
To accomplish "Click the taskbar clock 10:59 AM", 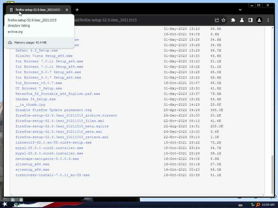I will tap(268, 205).
